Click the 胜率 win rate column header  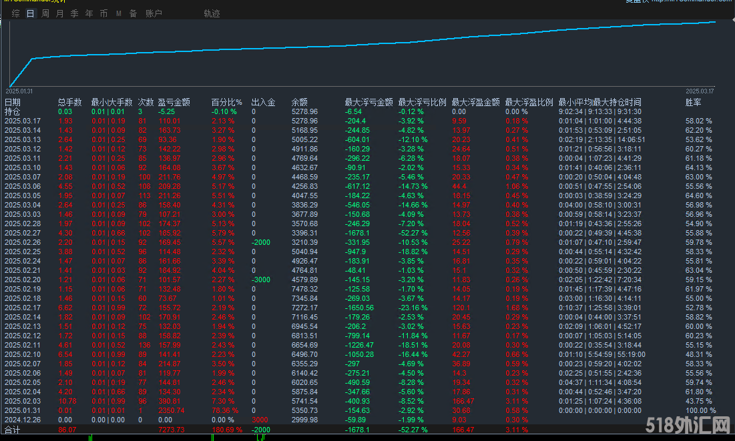(694, 102)
